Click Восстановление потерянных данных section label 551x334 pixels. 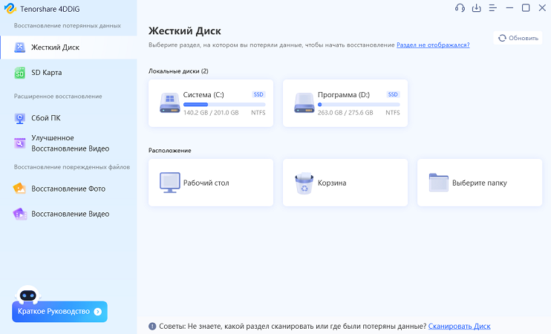click(x=68, y=26)
